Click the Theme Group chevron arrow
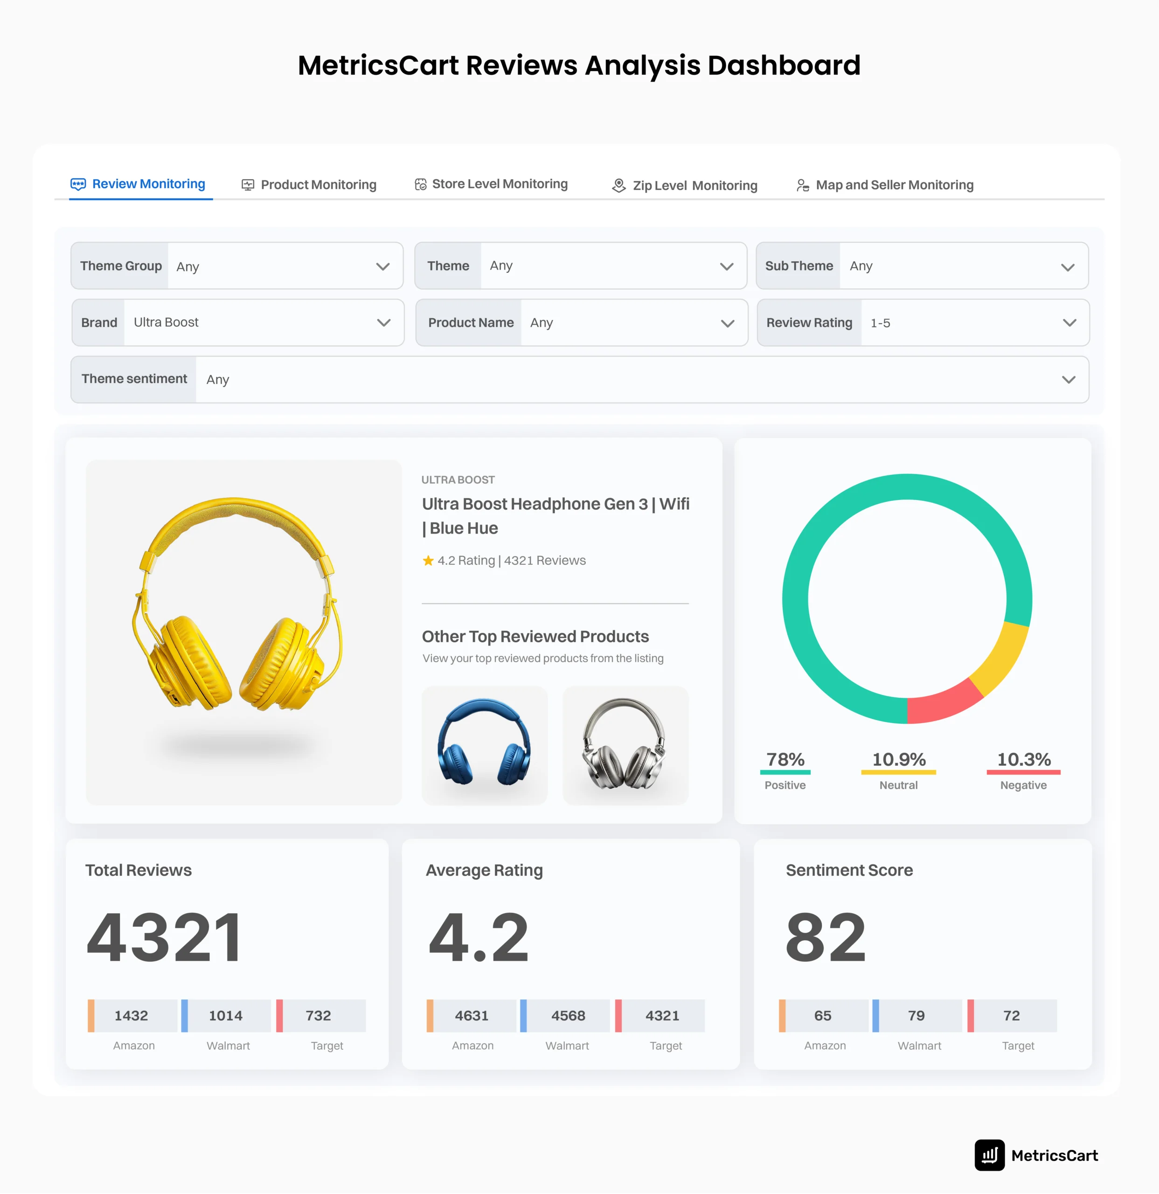Viewport: 1159px width, 1194px height. (382, 266)
